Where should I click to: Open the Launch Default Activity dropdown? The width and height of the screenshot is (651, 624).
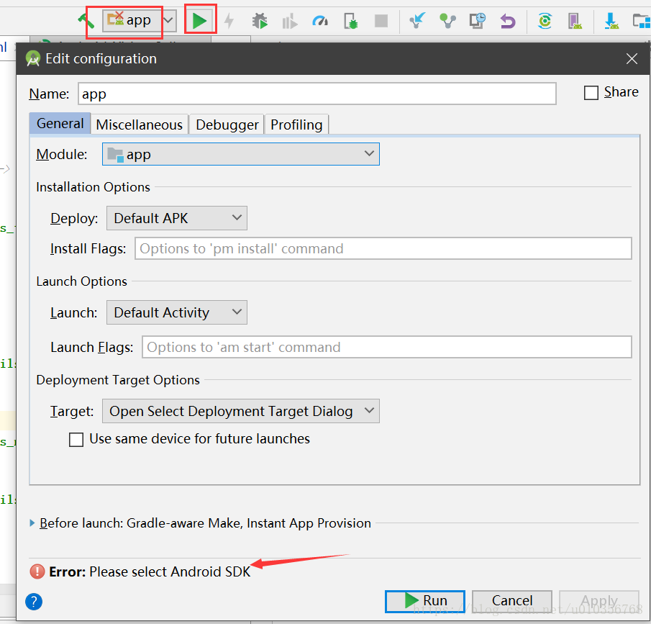click(x=177, y=312)
